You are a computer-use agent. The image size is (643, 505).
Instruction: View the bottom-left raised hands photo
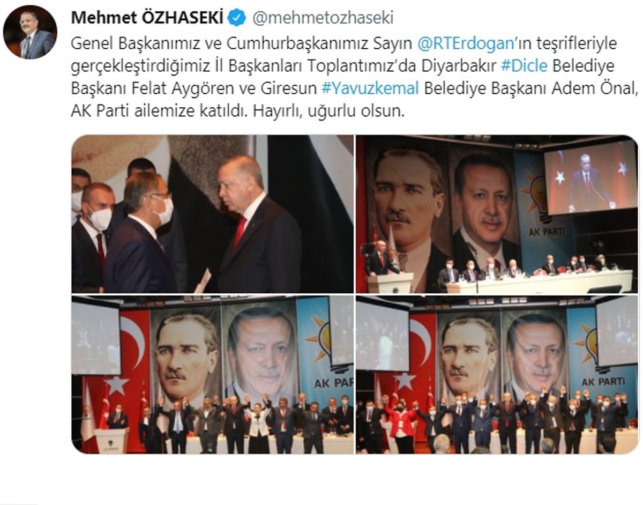213,374
